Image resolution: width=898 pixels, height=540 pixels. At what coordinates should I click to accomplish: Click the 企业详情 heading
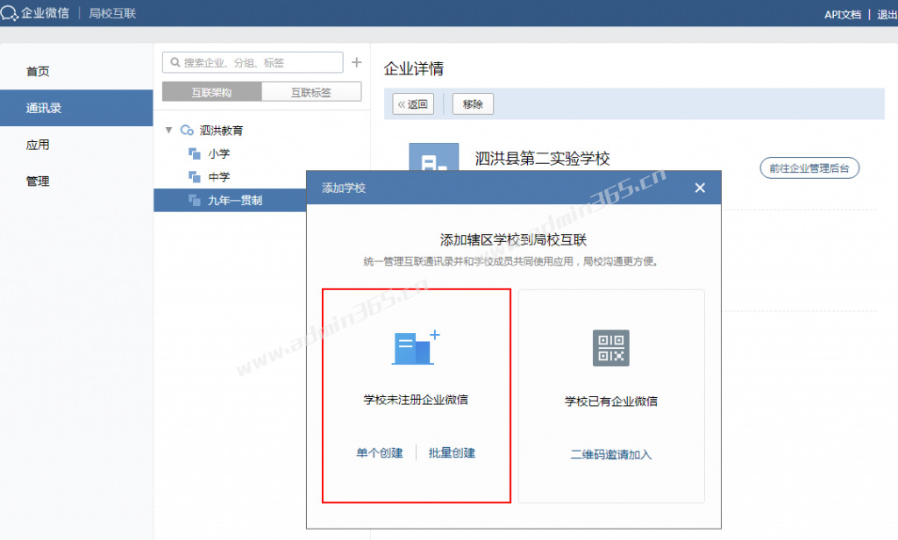pyautogui.click(x=414, y=68)
